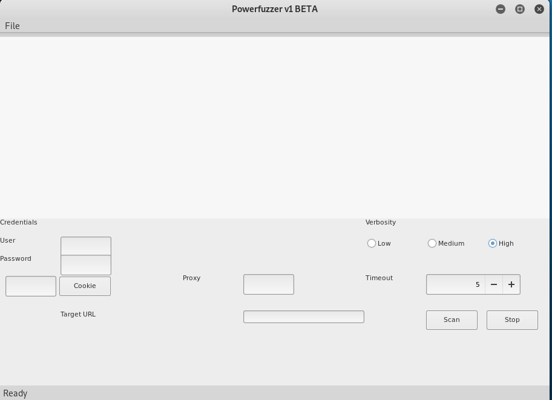Maximize the Powerfuzzer window
Screen dimensions: 552x400
(519, 9)
